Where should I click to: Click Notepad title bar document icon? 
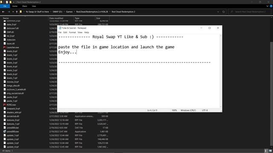coord(60,28)
